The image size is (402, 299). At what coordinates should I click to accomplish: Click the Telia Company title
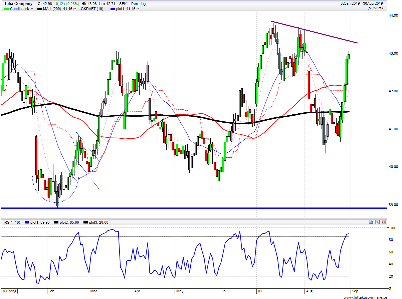(18, 4)
